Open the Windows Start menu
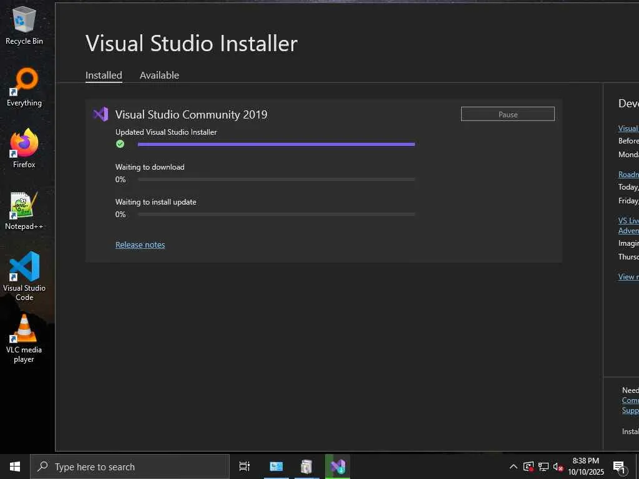Image resolution: width=639 pixels, height=479 pixels. (15, 467)
